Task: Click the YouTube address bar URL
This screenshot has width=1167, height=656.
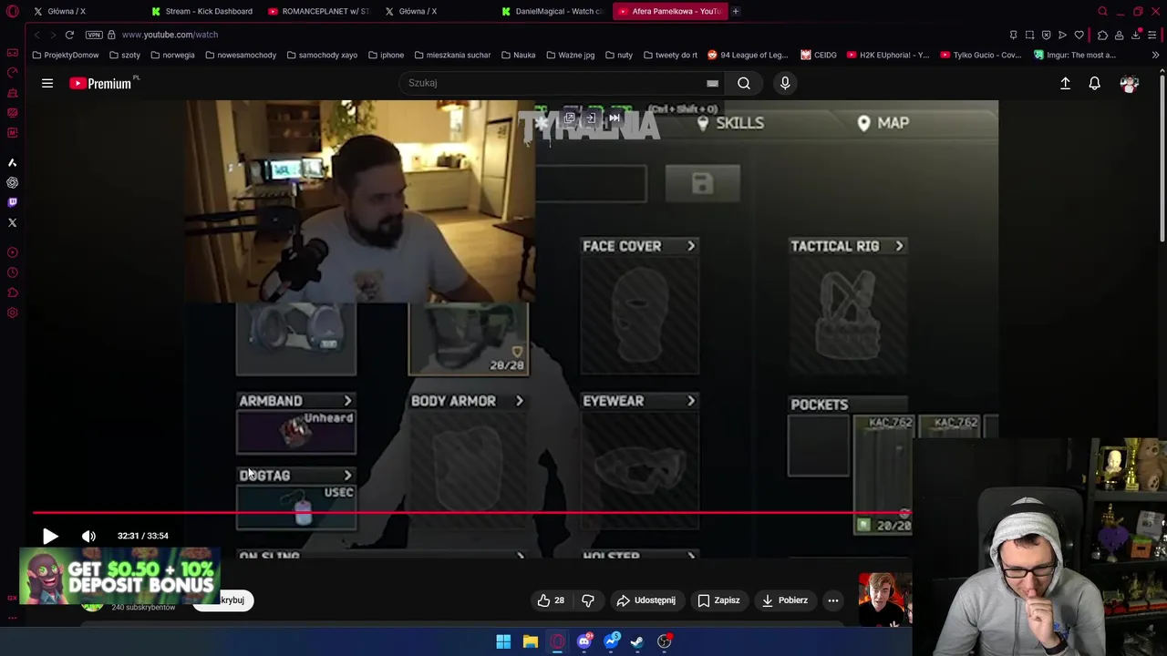Action: coord(170,35)
